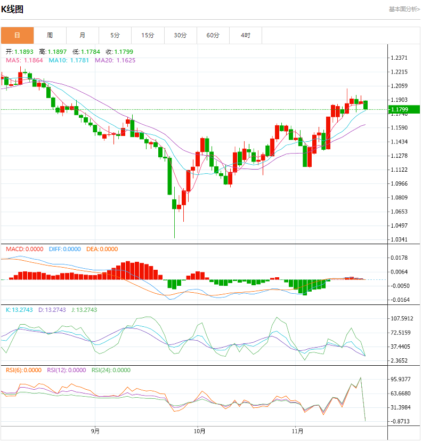Open the 30分 timeframe tab

(x=180, y=35)
